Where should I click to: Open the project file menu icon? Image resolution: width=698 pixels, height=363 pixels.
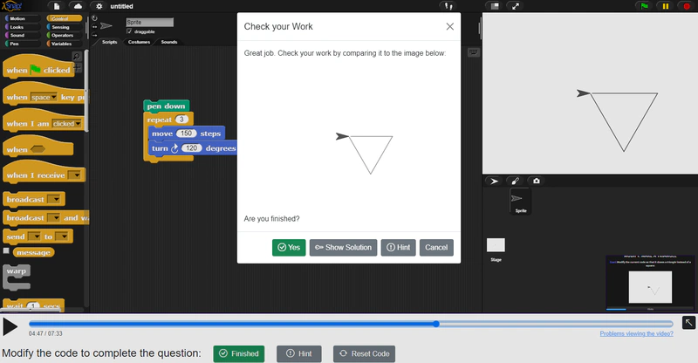tap(56, 6)
